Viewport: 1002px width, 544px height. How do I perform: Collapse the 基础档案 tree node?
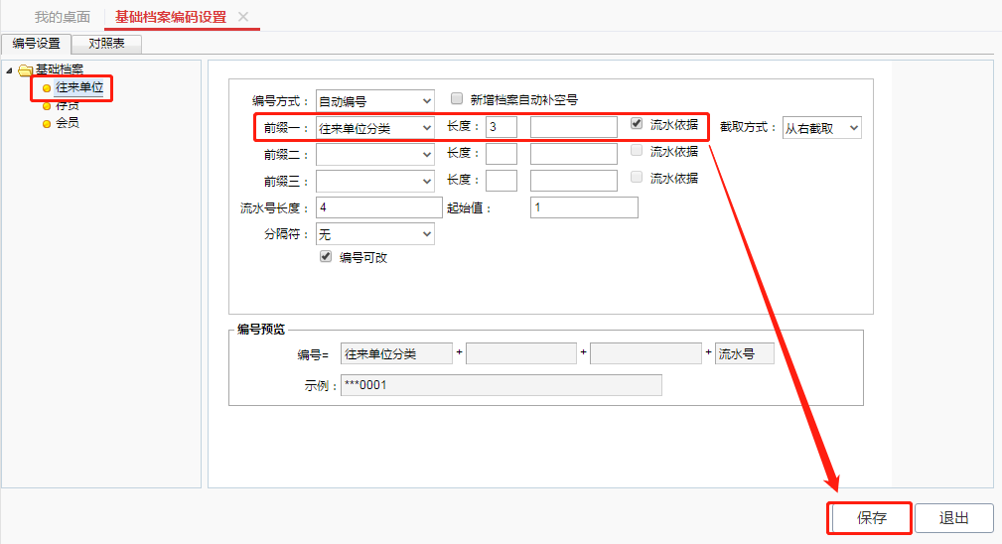10,69
